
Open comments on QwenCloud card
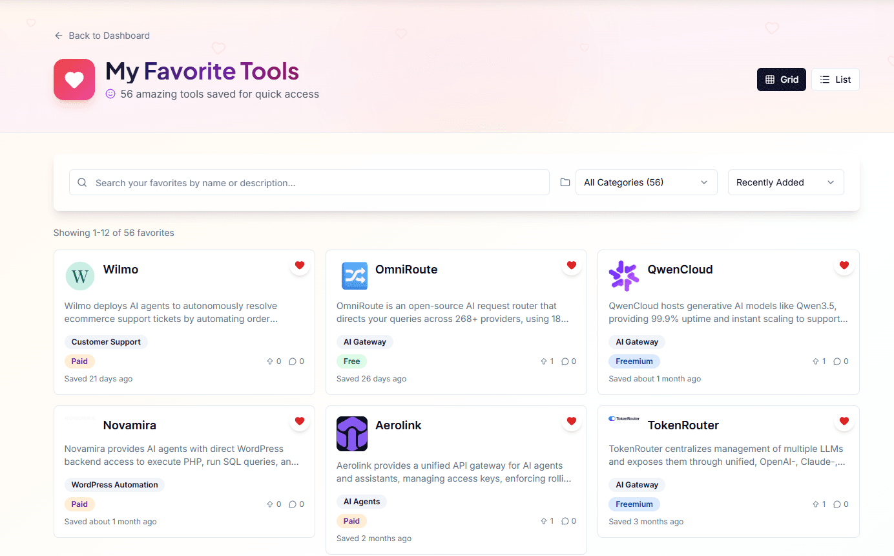pos(841,361)
